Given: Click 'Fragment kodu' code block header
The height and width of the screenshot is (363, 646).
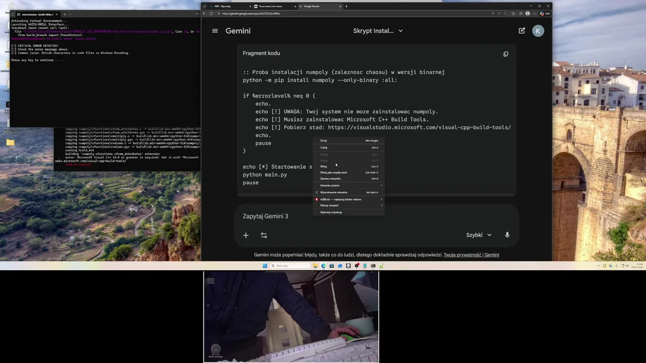Looking at the screenshot, I should (261, 53).
